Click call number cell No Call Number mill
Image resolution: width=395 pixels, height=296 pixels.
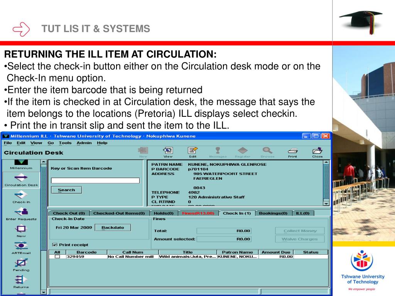click(x=133, y=257)
